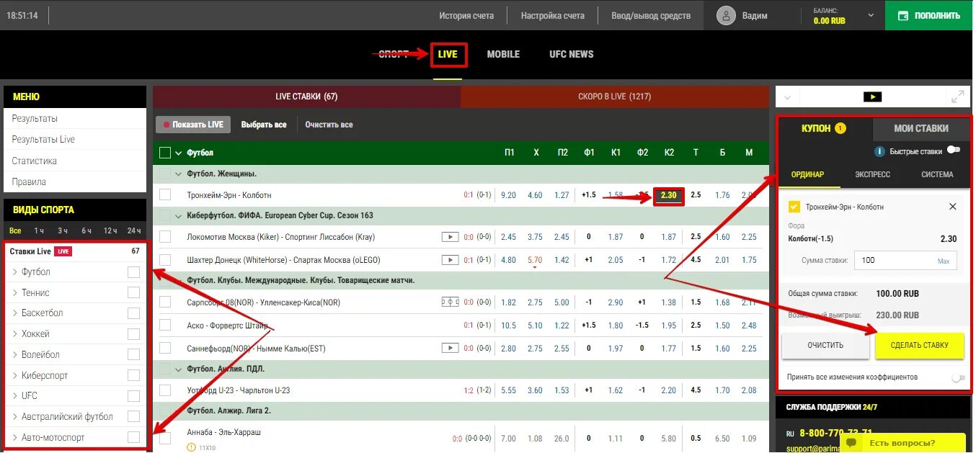The height and width of the screenshot is (453, 976).
Task: Click the Сумма ставки input field
Action: tap(905, 261)
